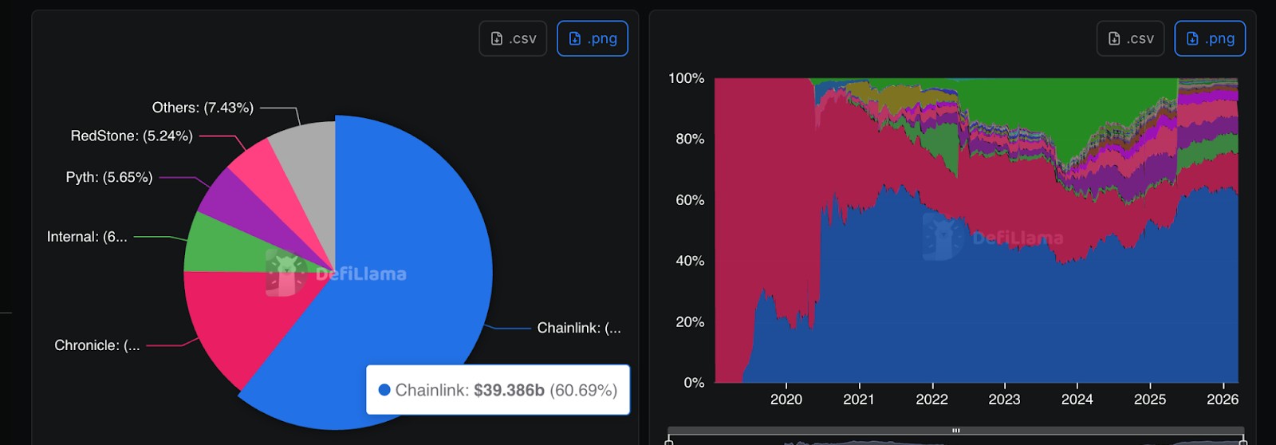Click the 'Others: (7.43%)' label
This screenshot has height=445, width=1276.
[203, 108]
